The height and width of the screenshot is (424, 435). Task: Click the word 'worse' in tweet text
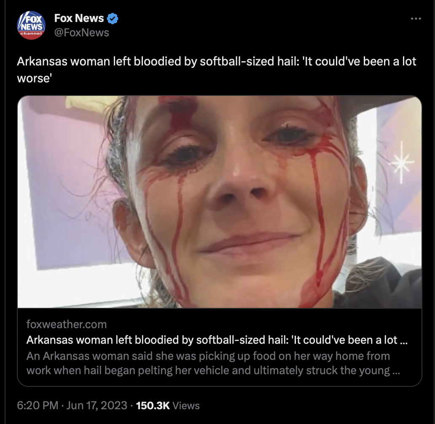click(x=35, y=78)
